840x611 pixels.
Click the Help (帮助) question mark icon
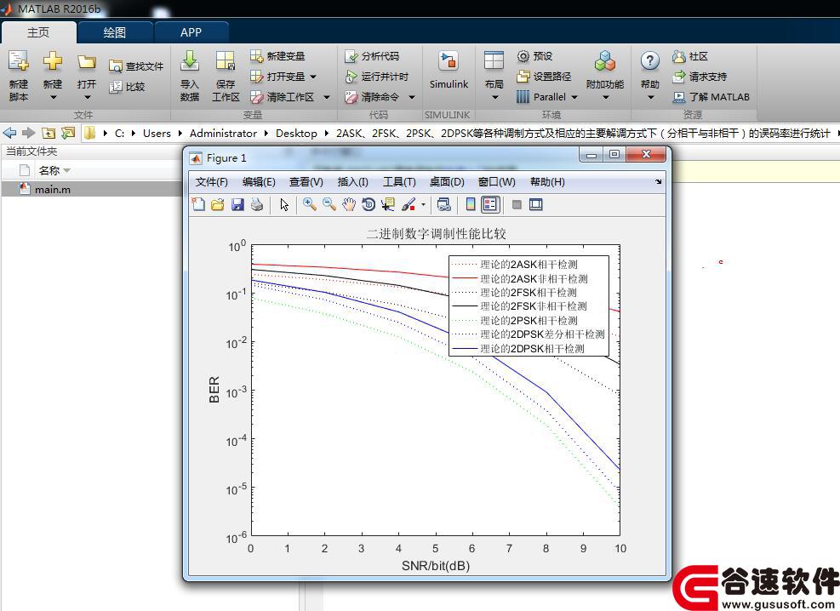pos(650,61)
